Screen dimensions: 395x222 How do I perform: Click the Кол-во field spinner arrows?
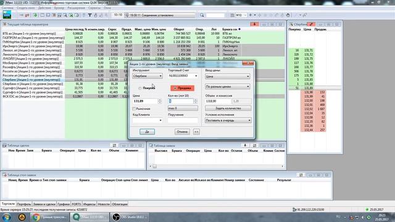(x=196, y=101)
